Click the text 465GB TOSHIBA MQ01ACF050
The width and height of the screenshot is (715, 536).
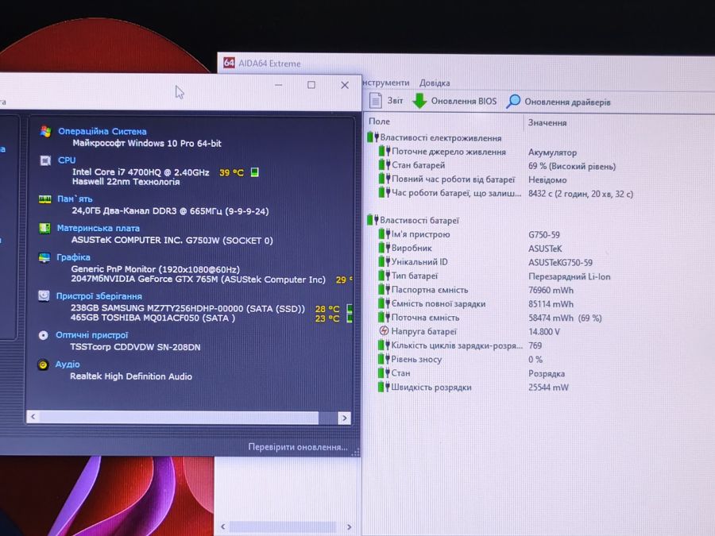[x=135, y=318]
